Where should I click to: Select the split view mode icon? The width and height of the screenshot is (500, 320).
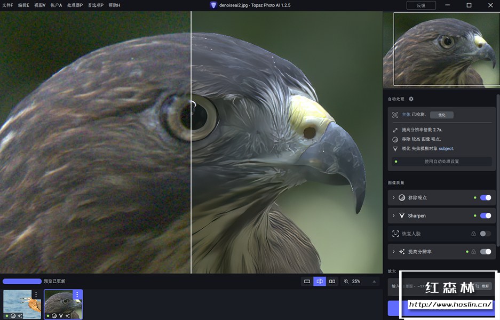pyautogui.click(x=320, y=281)
